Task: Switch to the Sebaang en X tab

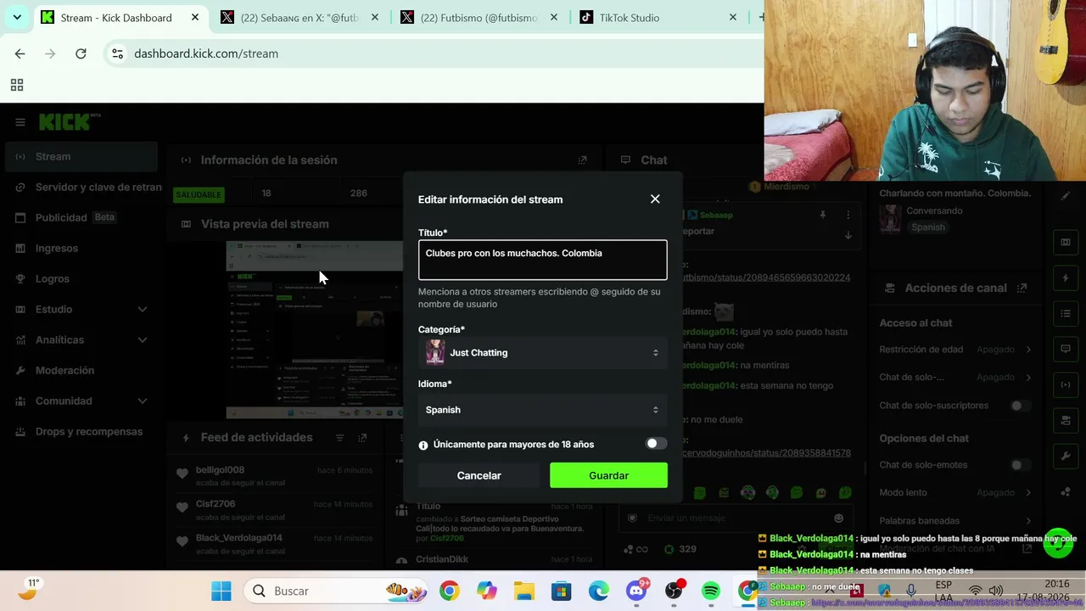Action: click(301, 18)
